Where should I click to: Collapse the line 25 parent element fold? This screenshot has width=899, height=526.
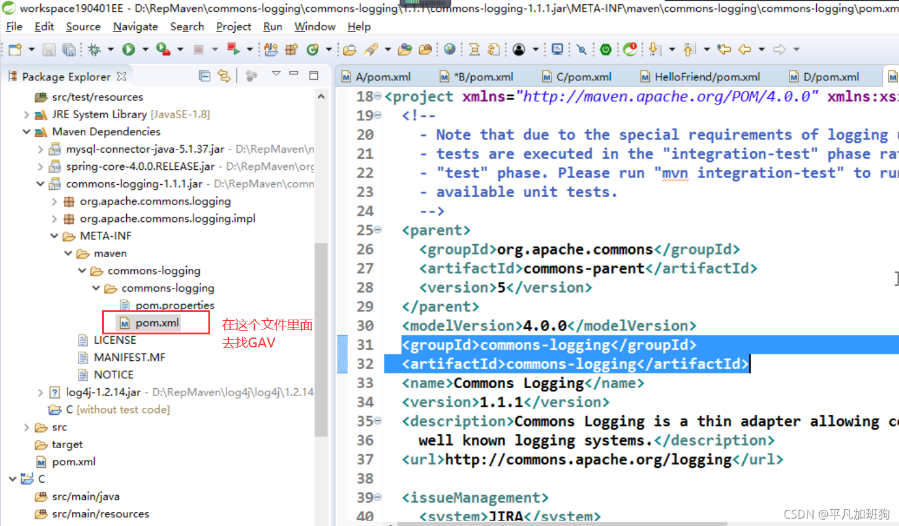pos(378,230)
